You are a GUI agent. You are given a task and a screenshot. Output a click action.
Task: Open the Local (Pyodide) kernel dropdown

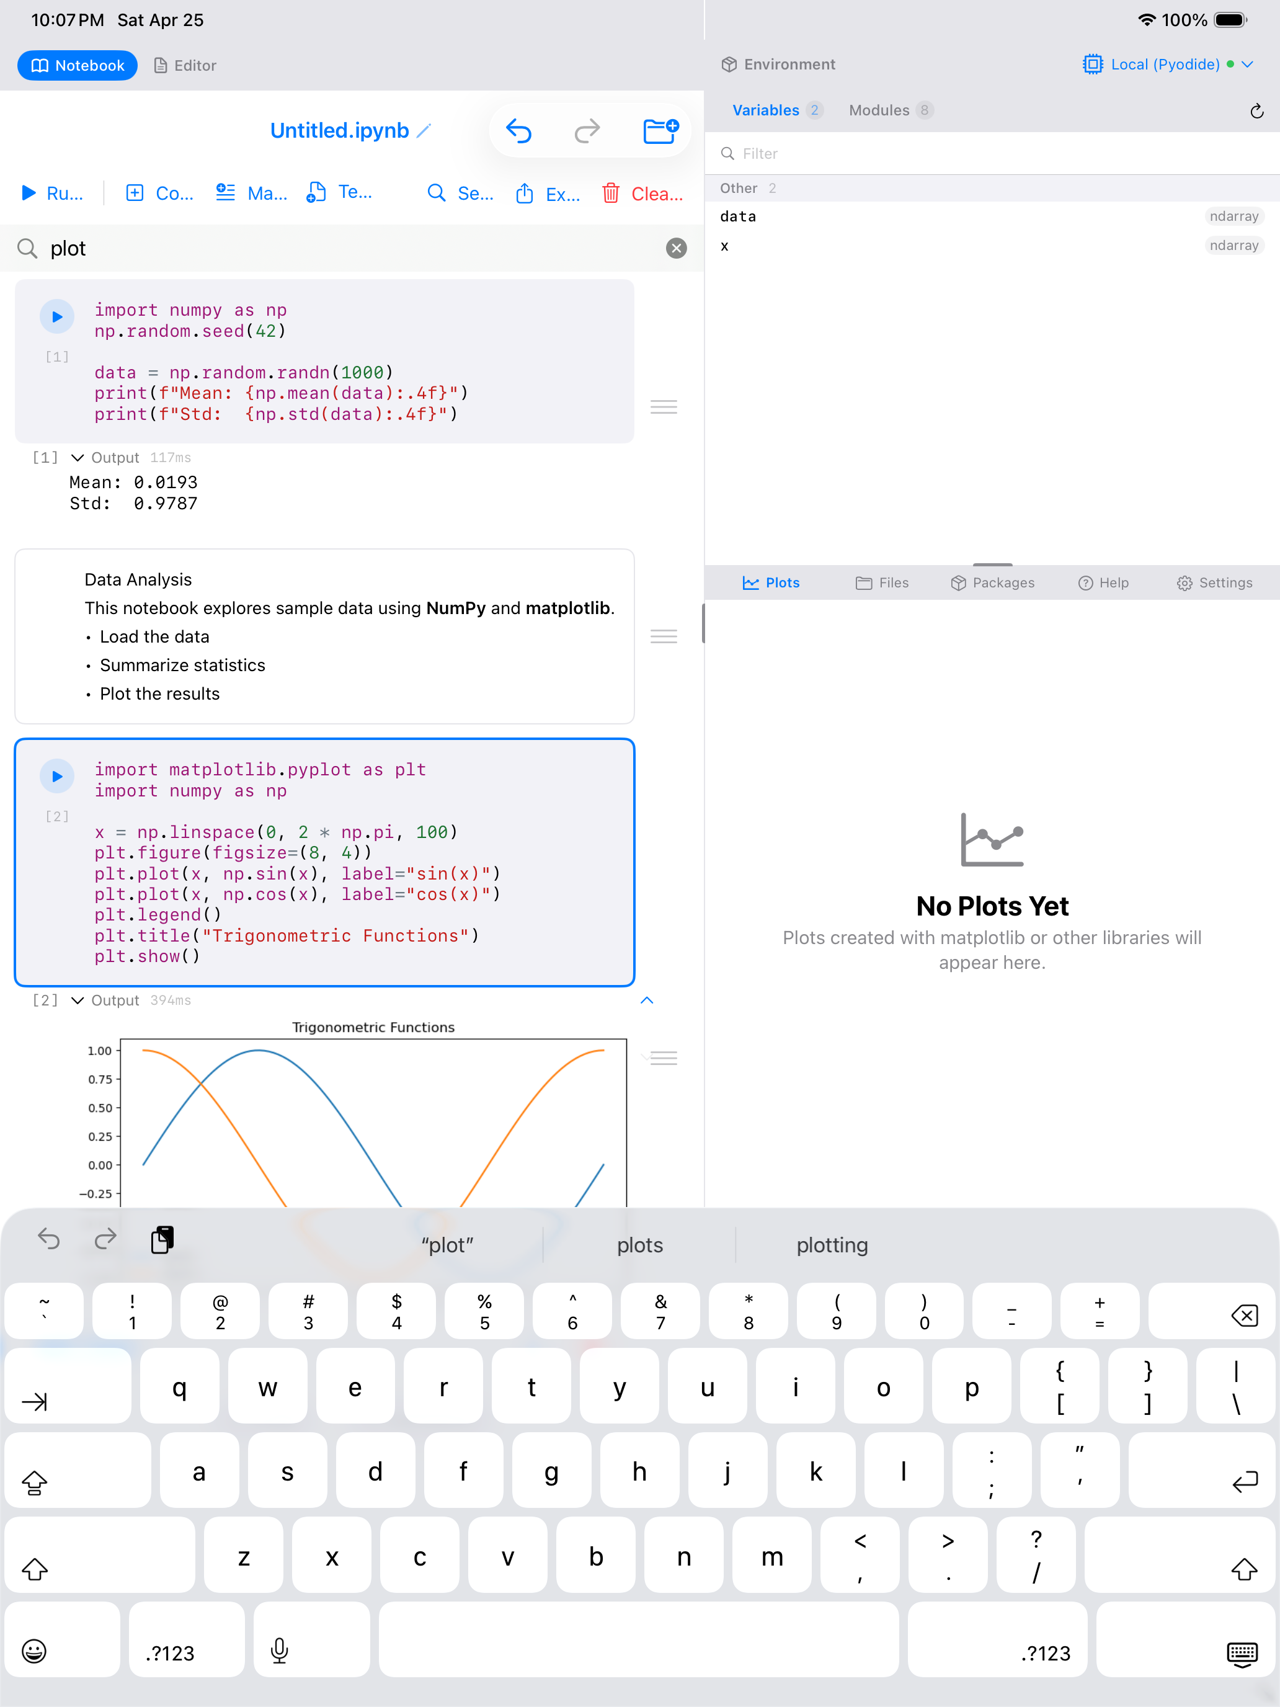tap(1168, 64)
